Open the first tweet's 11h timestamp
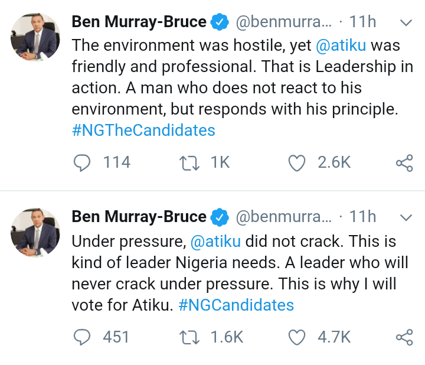Screen dimensions: 425x365 [362, 22]
